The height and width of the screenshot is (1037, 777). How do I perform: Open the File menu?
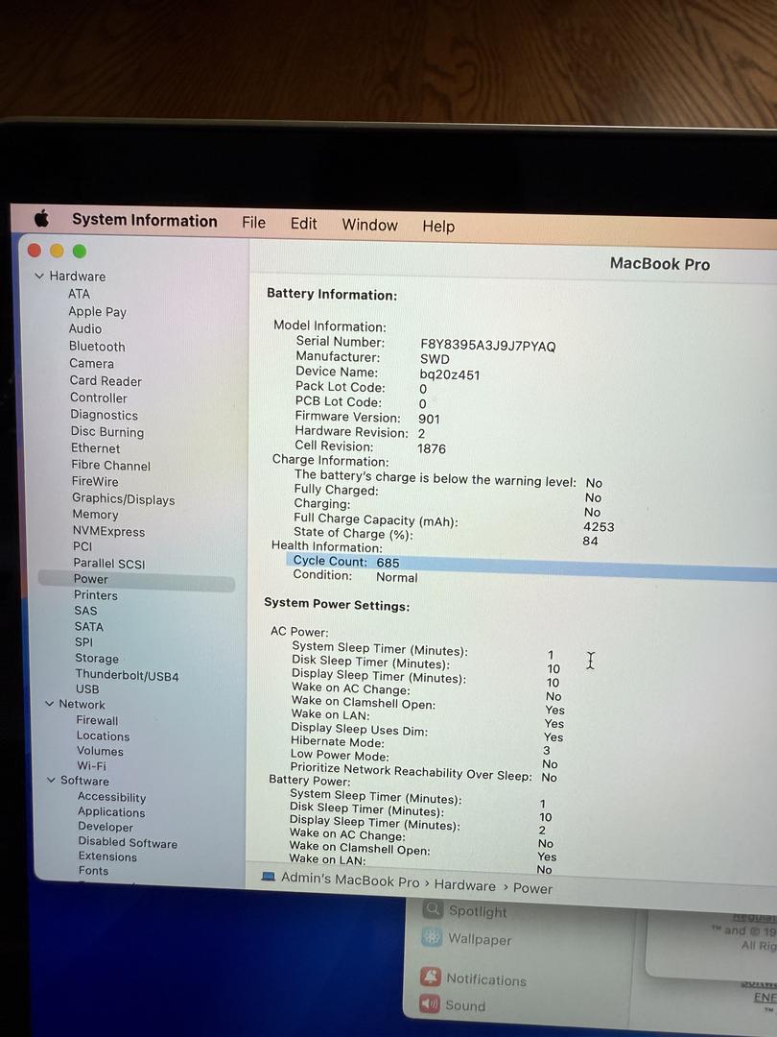click(253, 223)
